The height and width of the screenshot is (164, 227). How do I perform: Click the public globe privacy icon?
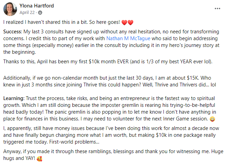(40, 13)
